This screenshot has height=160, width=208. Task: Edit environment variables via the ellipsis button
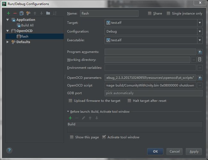click(200, 68)
